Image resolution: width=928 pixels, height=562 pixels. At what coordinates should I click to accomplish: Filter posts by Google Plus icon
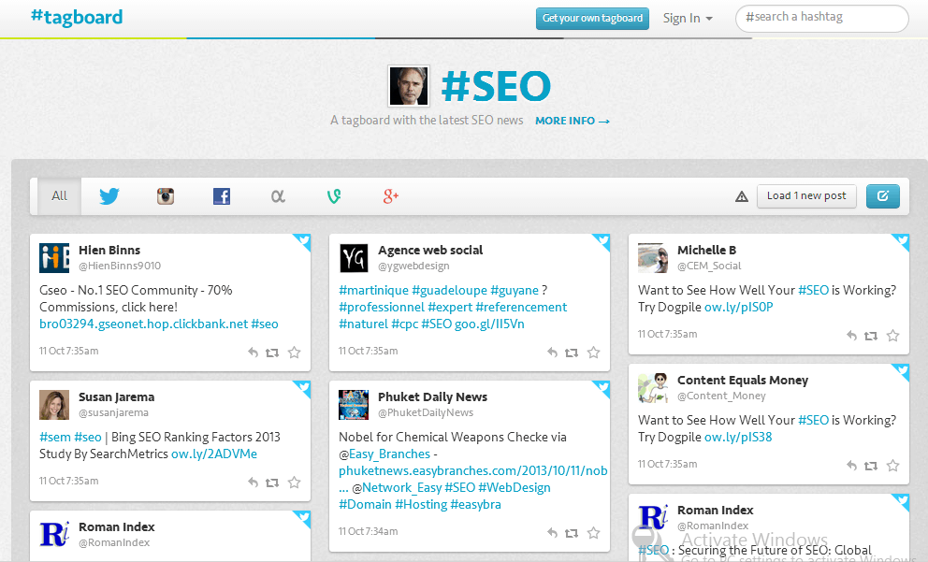(x=391, y=195)
